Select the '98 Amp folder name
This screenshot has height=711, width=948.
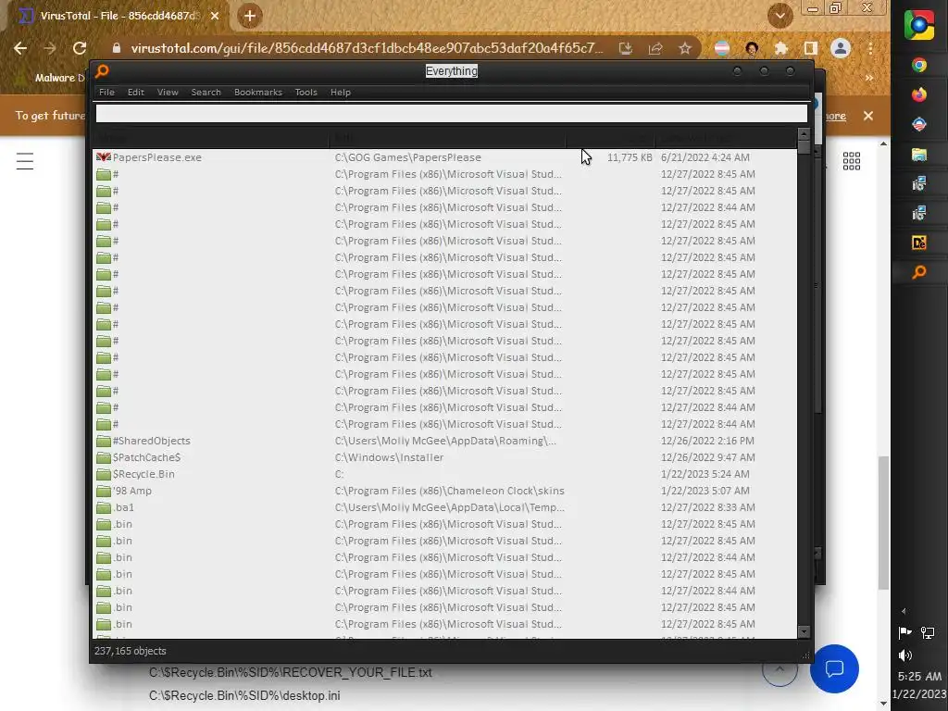(x=132, y=491)
